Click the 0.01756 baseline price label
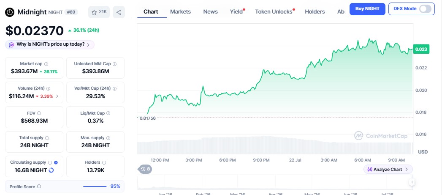 [147, 118]
